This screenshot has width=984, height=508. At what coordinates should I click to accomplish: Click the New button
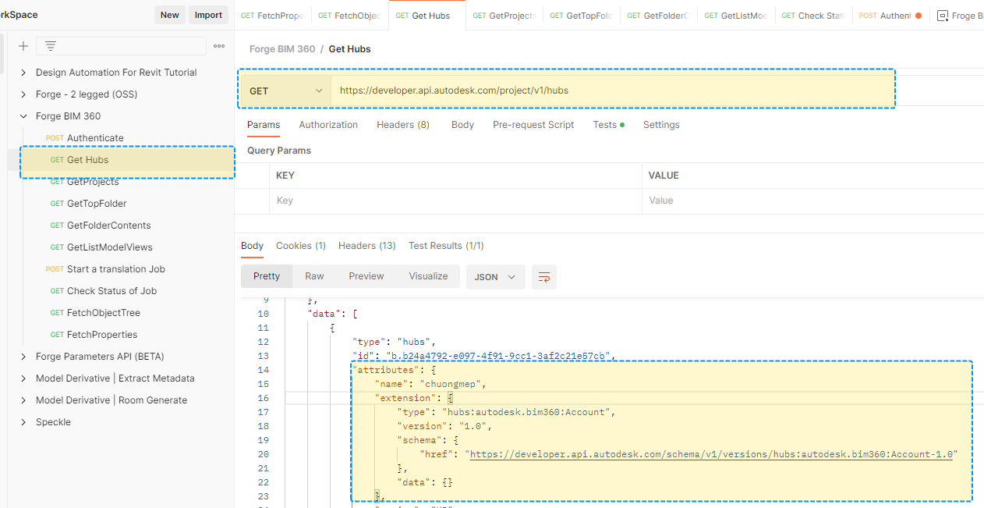170,14
